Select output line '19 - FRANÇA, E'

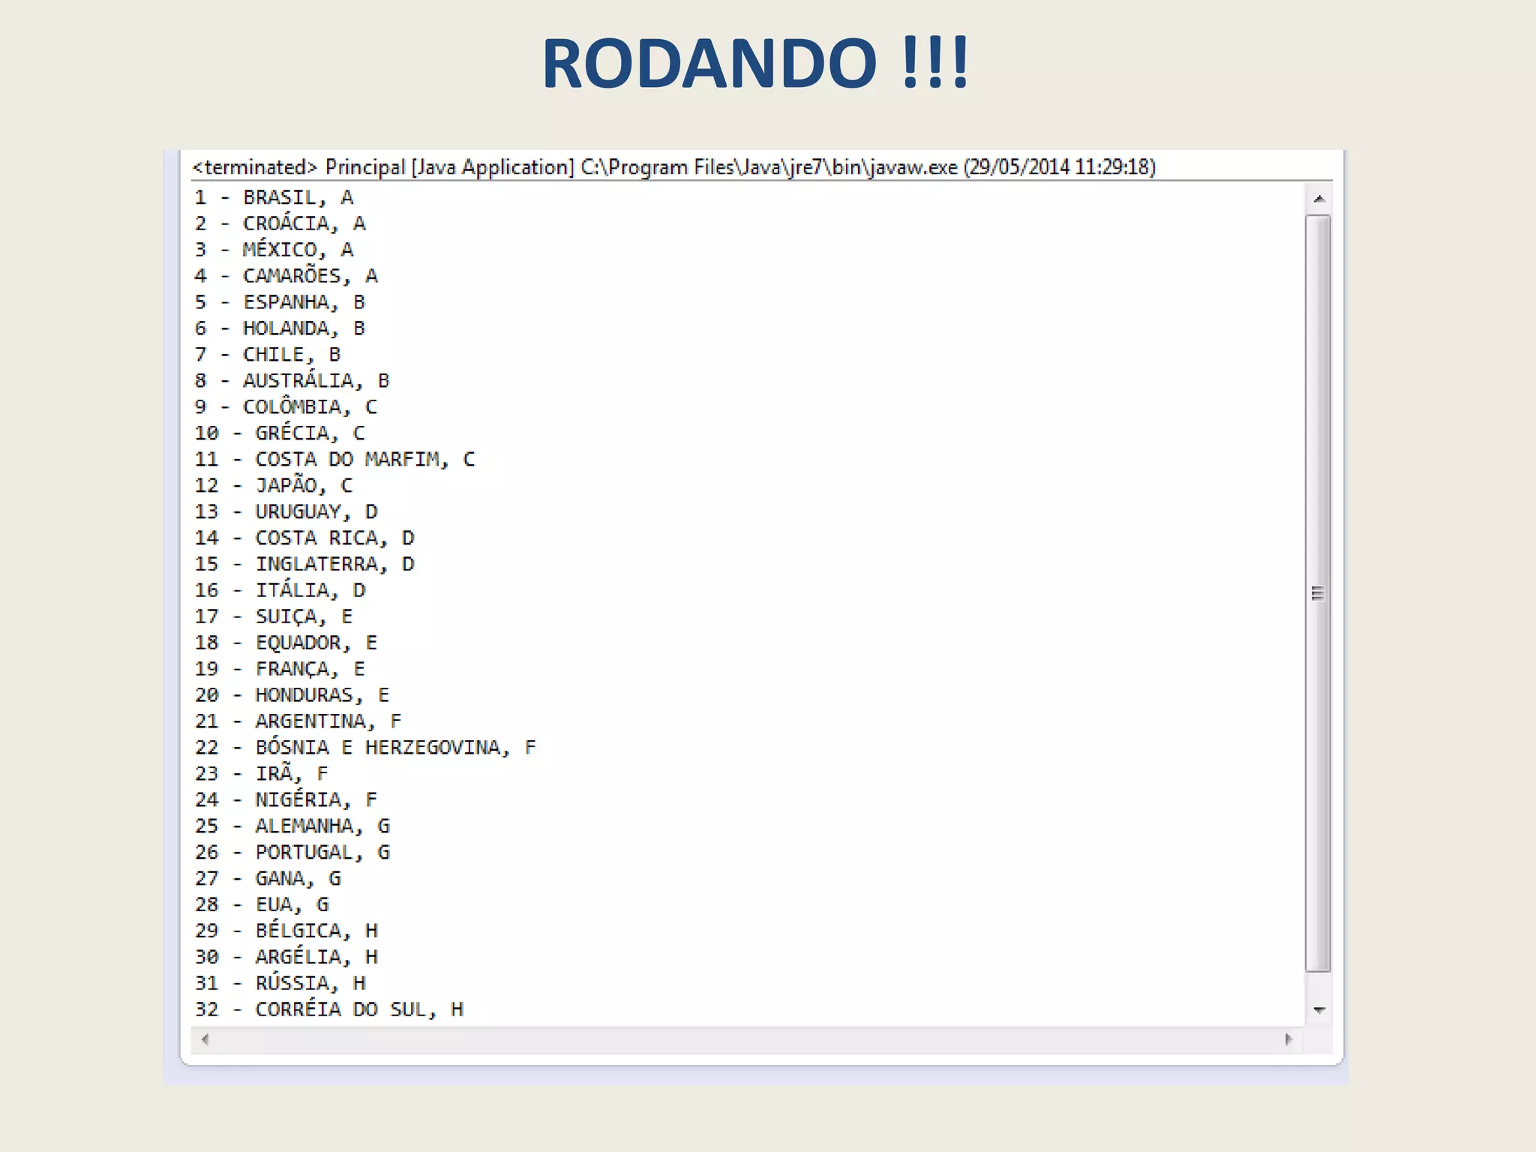point(280,669)
